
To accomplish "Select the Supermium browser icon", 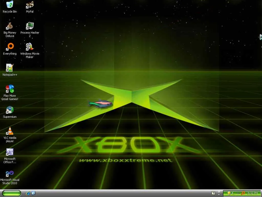I will 10,112.
